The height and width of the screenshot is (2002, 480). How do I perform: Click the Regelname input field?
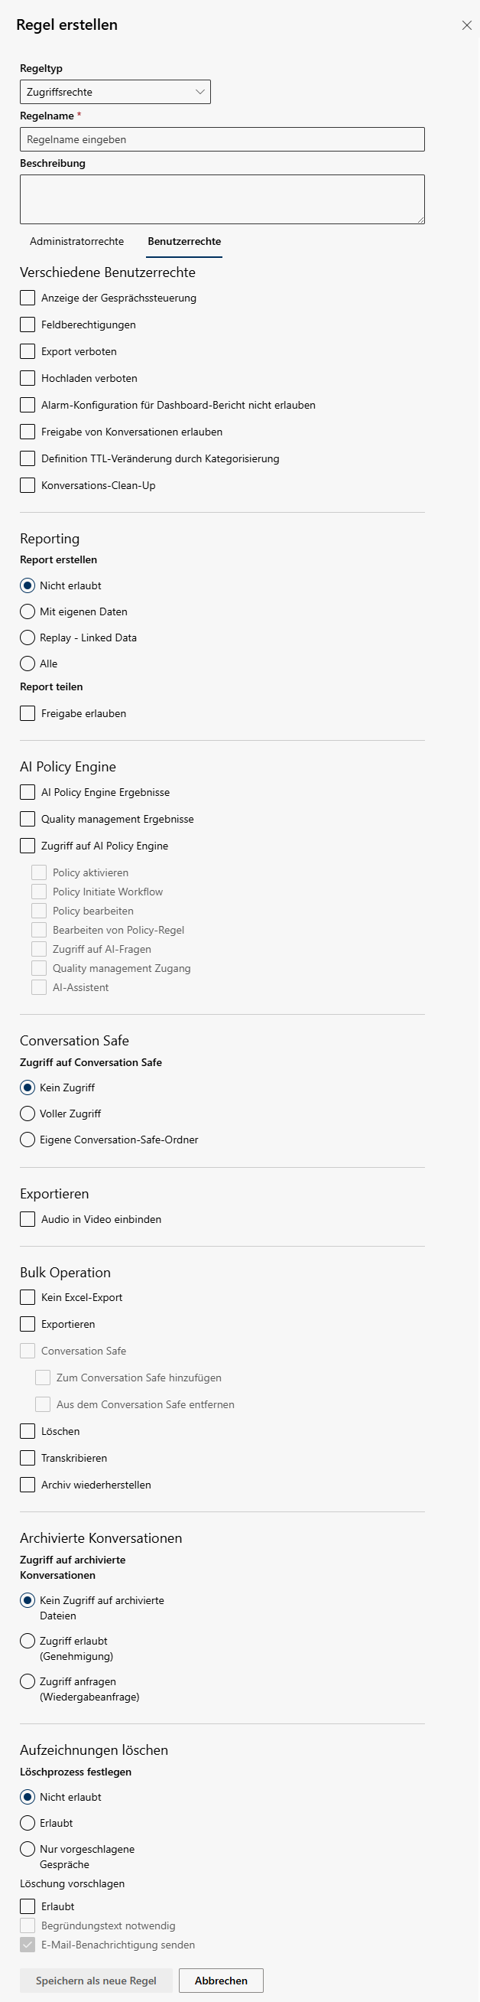(222, 140)
